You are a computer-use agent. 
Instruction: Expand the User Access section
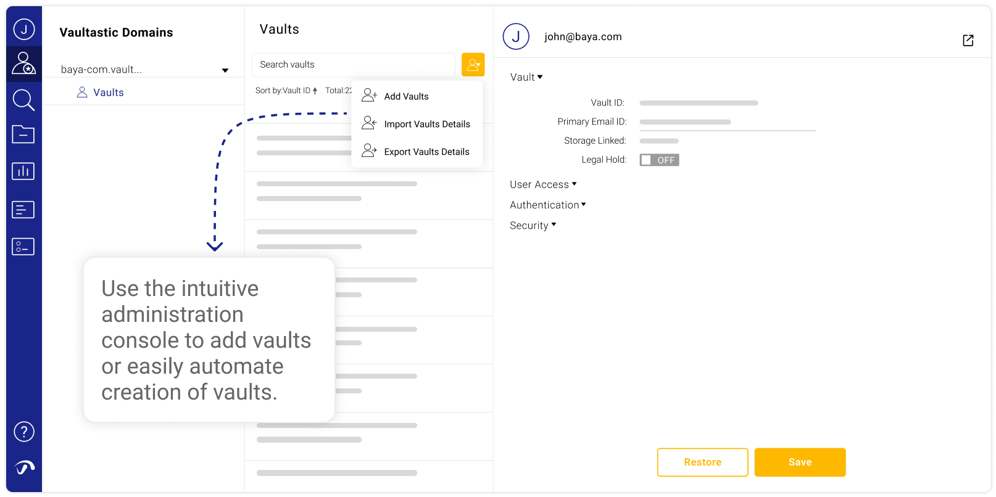[x=543, y=184]
